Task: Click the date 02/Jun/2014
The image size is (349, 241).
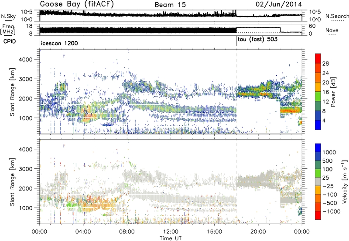Action: 279,4
